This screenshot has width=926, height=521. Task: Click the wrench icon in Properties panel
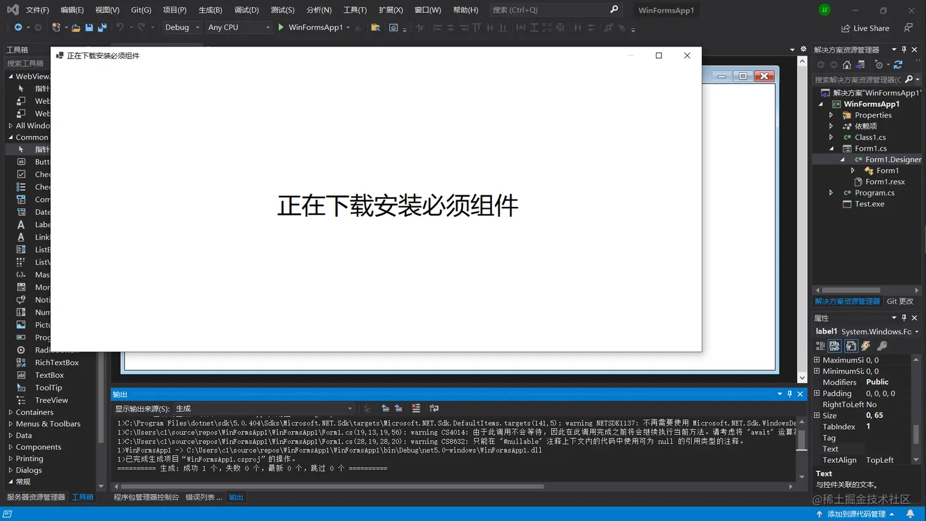click(883, 346)
